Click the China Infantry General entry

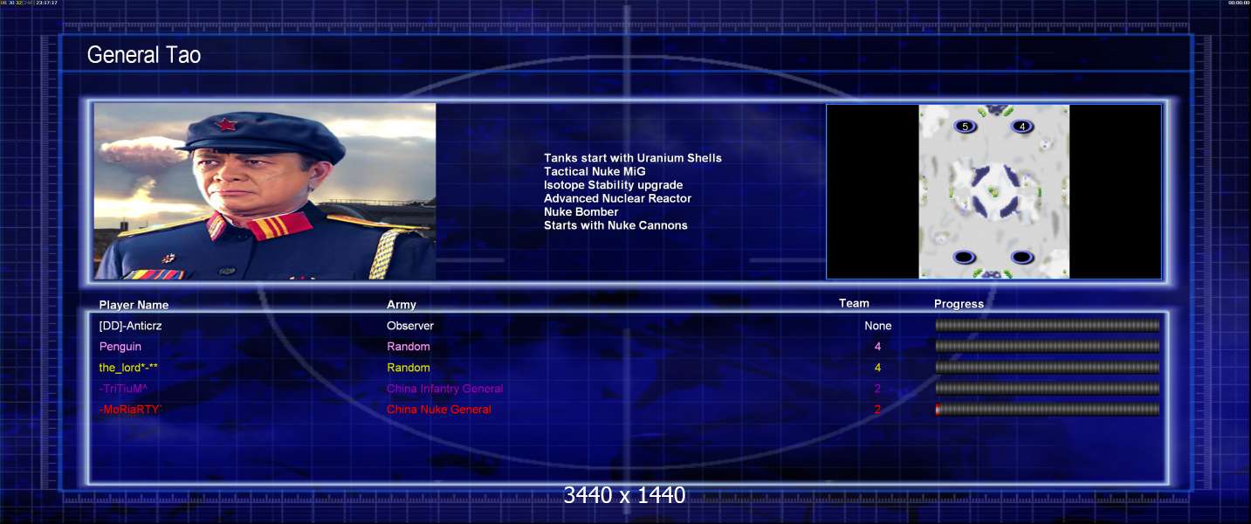point(445,389)
